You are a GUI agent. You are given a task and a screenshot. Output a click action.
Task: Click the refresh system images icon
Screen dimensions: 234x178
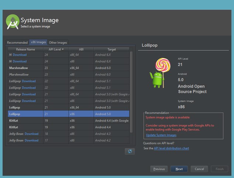click(130, 151)
